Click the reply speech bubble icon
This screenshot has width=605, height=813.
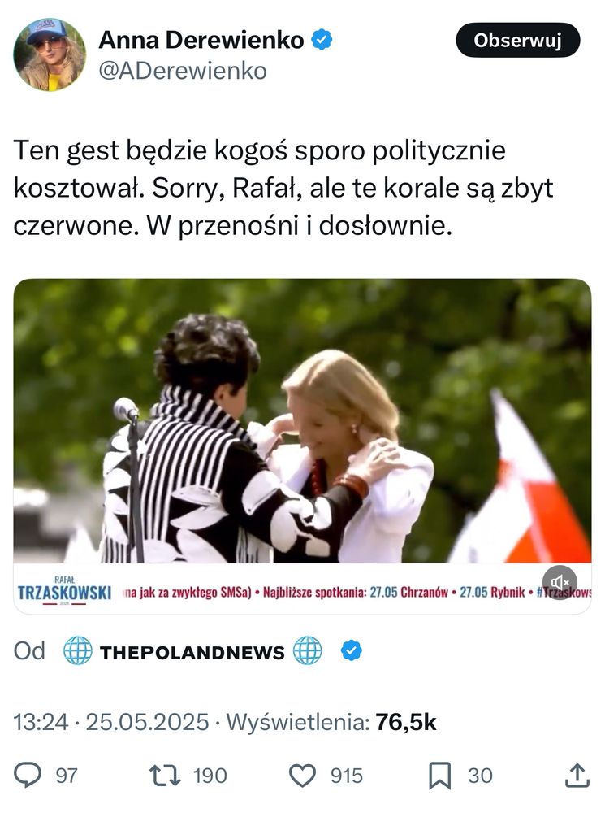[x=28, y=776]
